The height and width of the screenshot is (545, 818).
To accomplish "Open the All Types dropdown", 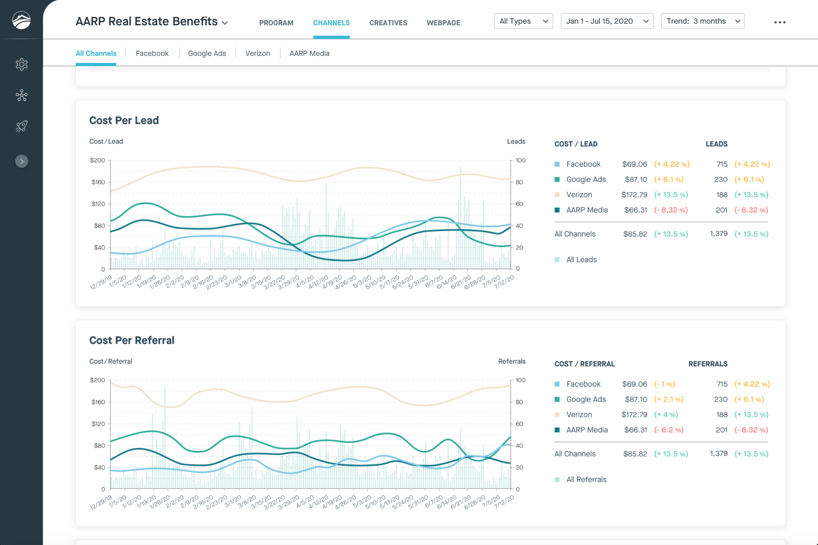I will click(x=523, y=21).
